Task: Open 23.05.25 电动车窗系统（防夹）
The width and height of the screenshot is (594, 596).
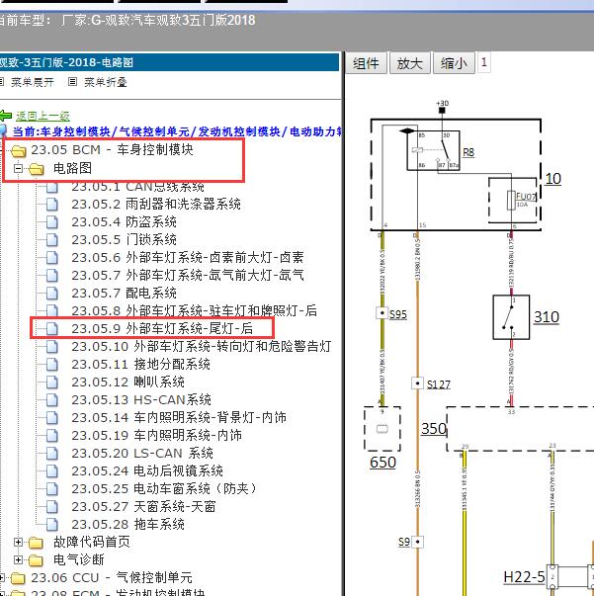Action: tap(164, 488)
